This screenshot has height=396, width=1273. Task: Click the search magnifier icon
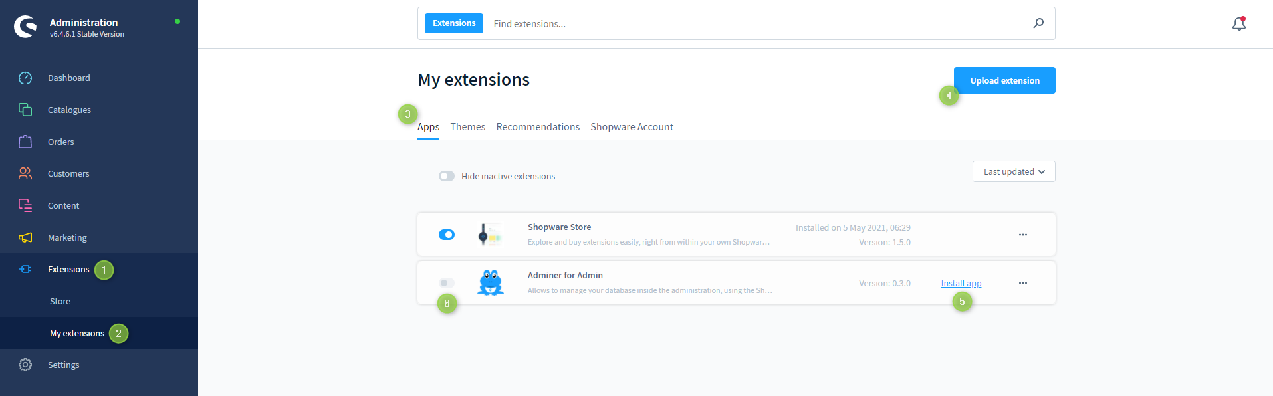[x=1038, y=23]
